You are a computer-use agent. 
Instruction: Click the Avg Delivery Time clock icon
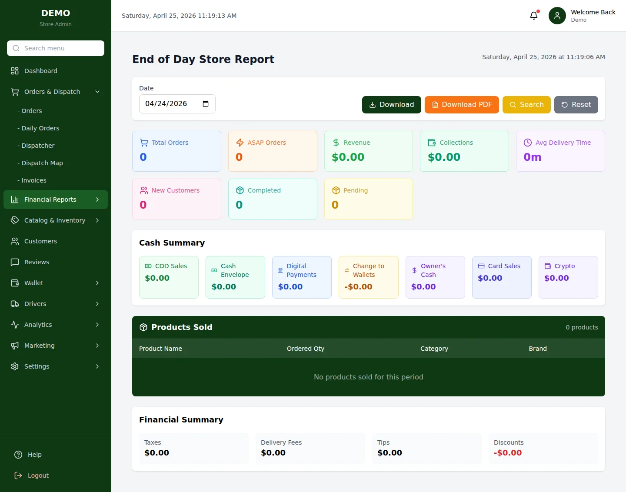point(528,143)
